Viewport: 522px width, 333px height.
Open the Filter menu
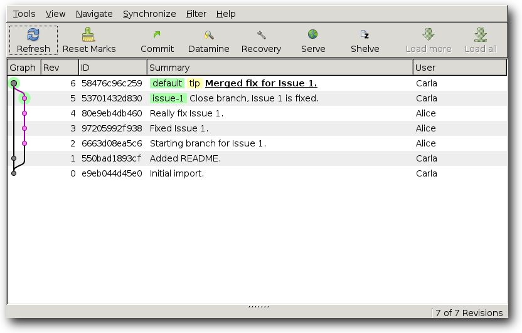(x=196, y=14)
